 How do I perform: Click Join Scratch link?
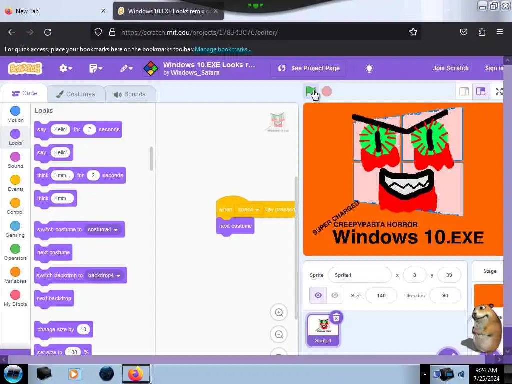[450, 68]
